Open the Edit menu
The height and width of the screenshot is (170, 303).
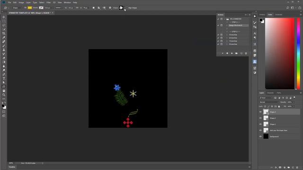pyautogui.click(x=15, y=2)
